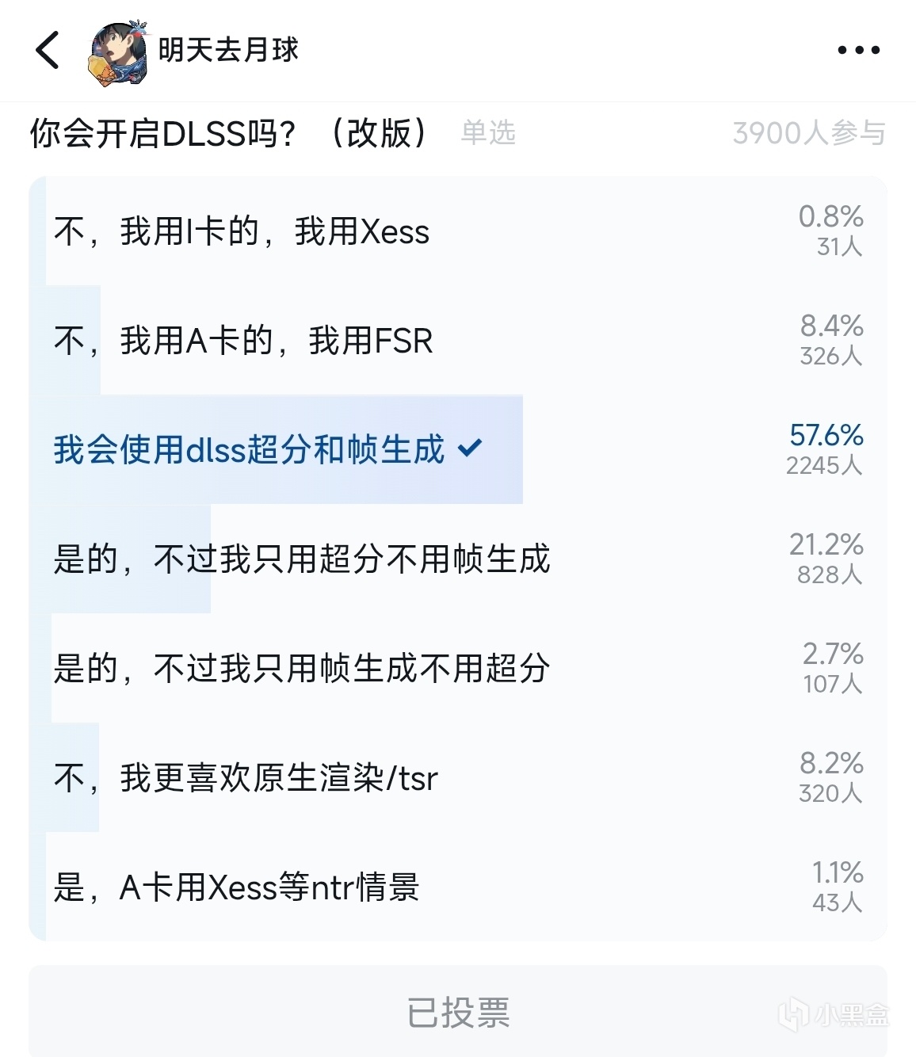
Task: Select option 是，A卡用Xess等ntr情景
Action: [236, 887]
